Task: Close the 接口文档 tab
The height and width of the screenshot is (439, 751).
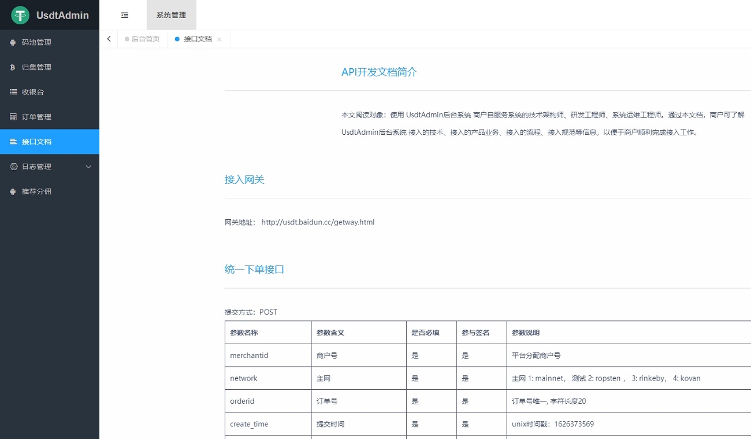Action: pyautogui.click(x=218, y=39)
